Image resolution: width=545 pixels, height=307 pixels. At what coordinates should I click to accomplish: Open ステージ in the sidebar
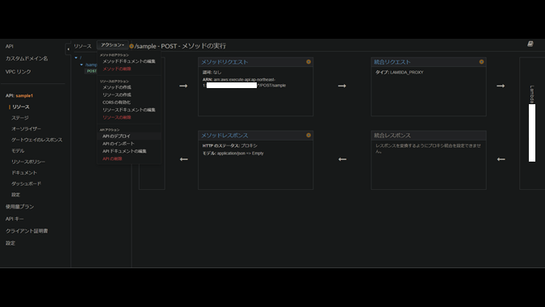[x=20, y=118]
